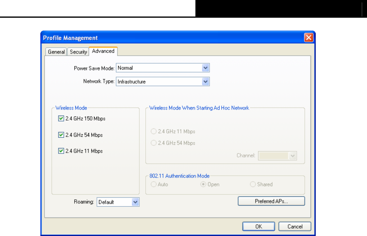The height and width of the screenshot is (236, 367).
Task: Expand the Network Type dropdown arrow
Action: (x=206, y=82)
